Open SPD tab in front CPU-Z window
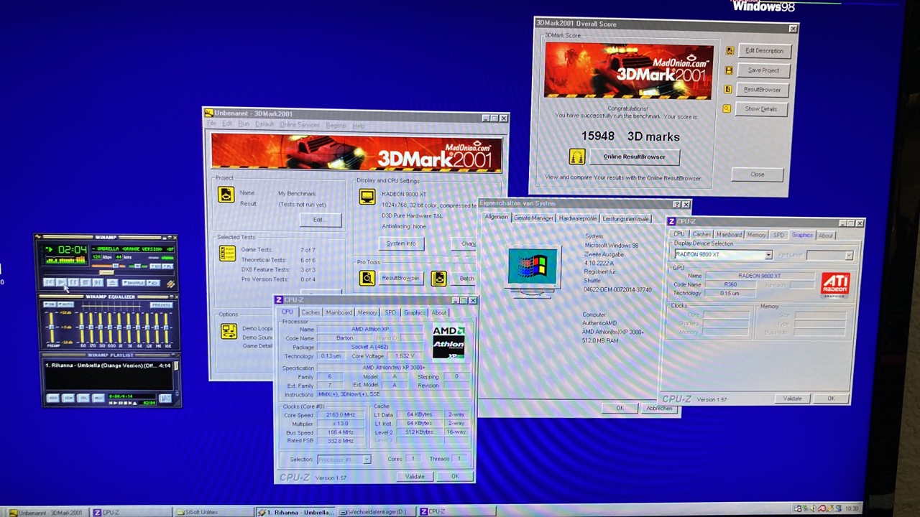This screenshot has height=517, width=920. [390, 312]
